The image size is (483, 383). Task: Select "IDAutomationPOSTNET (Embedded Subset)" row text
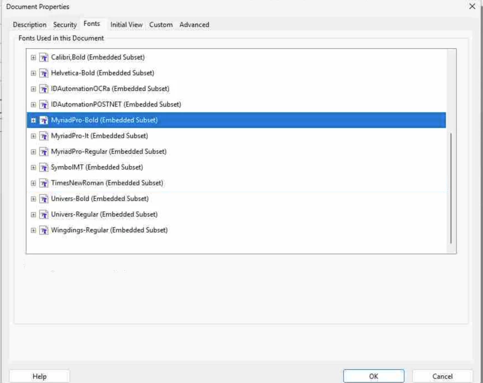pos(116,105)
